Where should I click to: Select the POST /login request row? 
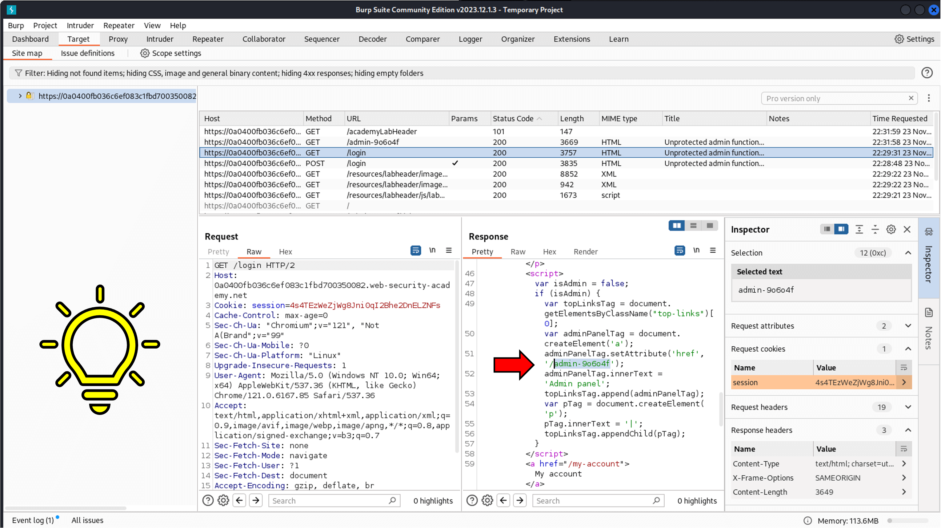[566, 164]
